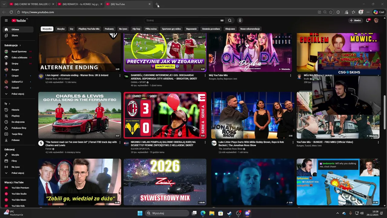Screen dimensions: 387x218
Task: Open YouTube Studio in sidebar
Action: click(19, 194)
